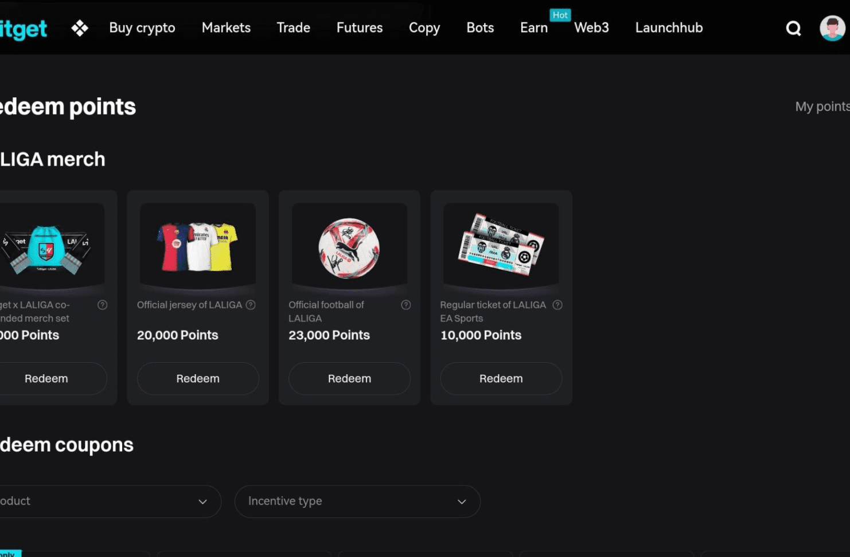Click the Bitget logo
The height and width of the screenshot is (557, 850).
[23, 29]
